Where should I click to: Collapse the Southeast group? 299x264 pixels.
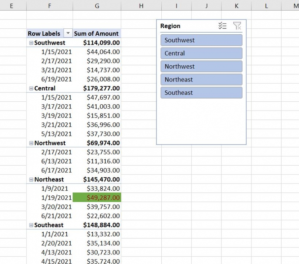(x=30, y=225)
